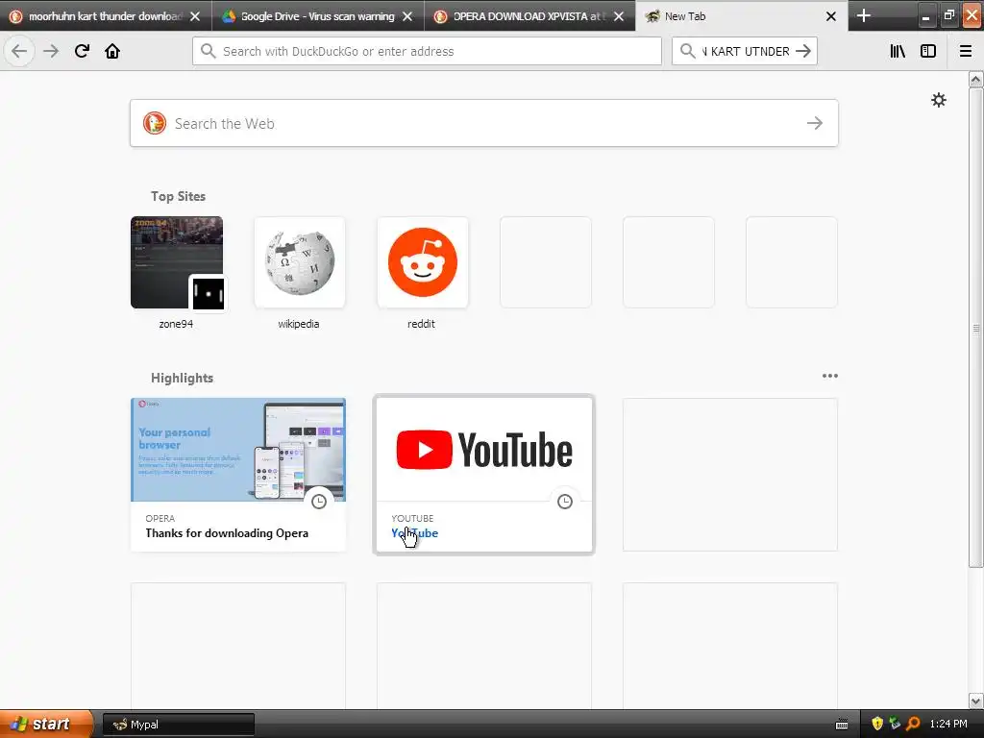Screen dimensions: 984x738
Task: Submit the Search the Web arrow
Action: [x=815, y=123]
